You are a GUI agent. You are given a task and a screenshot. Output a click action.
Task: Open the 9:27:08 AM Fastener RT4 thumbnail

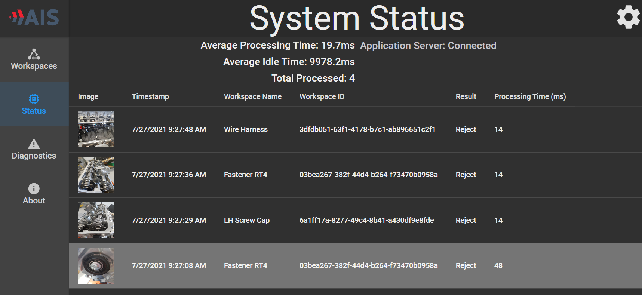point(96,266)
